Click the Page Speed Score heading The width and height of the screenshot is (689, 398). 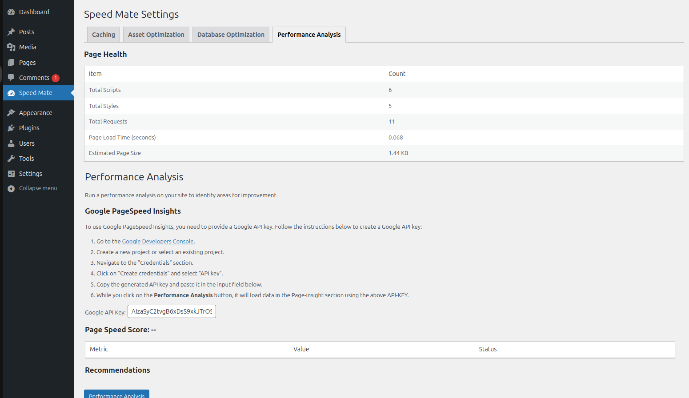120,330
